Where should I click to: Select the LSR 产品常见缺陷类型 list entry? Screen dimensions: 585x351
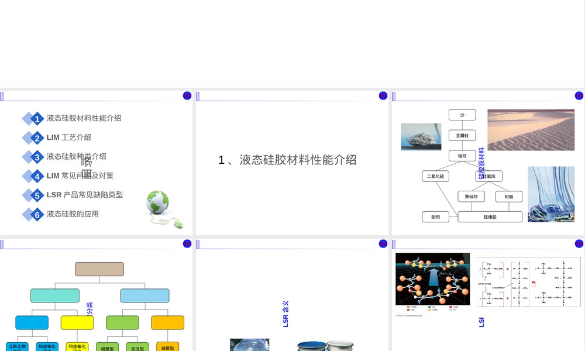pyautogui.click(x=85, y=195)
